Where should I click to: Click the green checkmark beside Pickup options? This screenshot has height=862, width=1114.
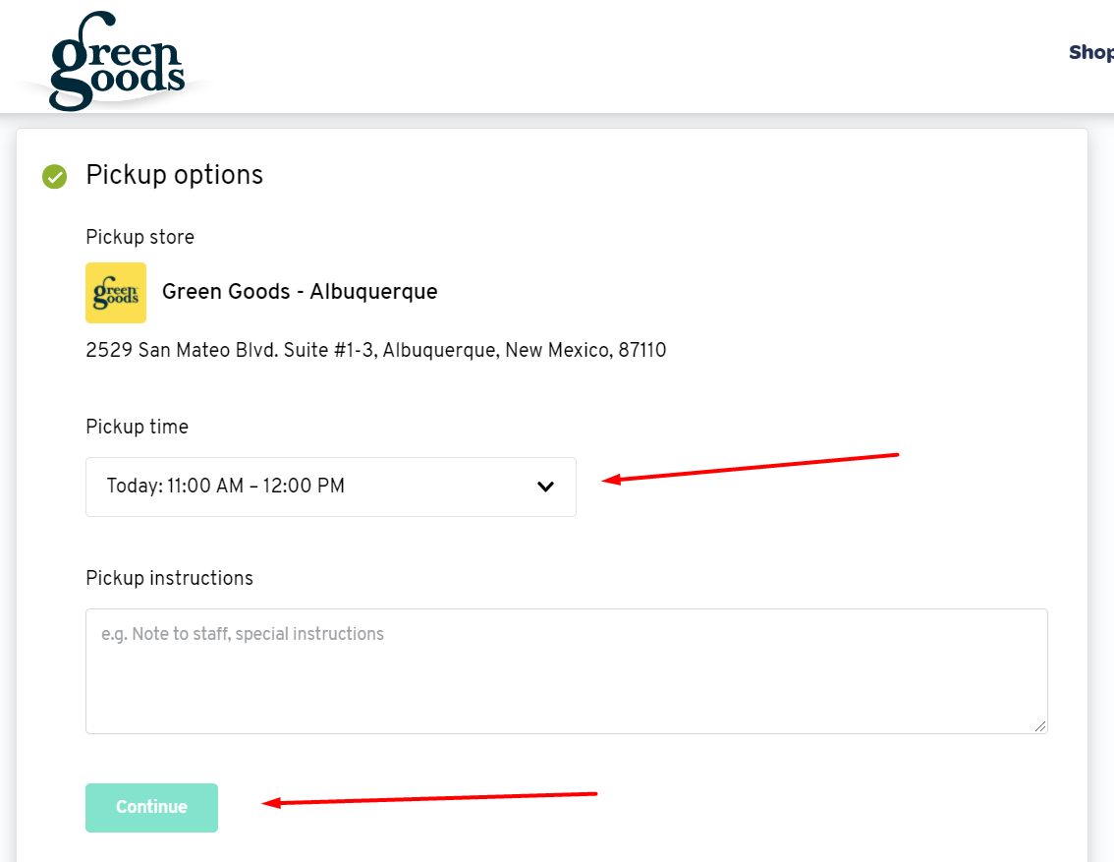pyautogui.click(x=54, y=177)
